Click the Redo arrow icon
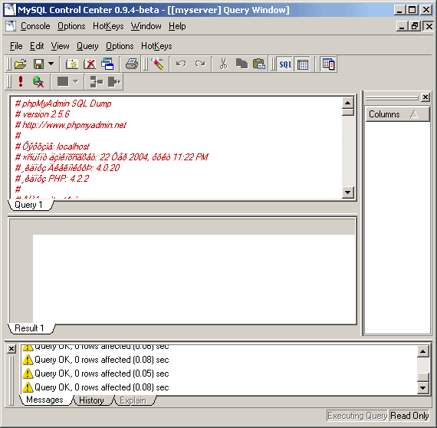Screen dimensions: 437x428 click(x=200, y=64)
